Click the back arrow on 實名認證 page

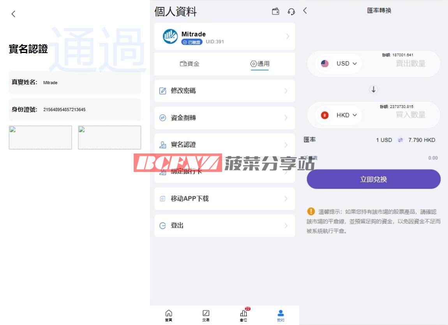click(14, 14)
